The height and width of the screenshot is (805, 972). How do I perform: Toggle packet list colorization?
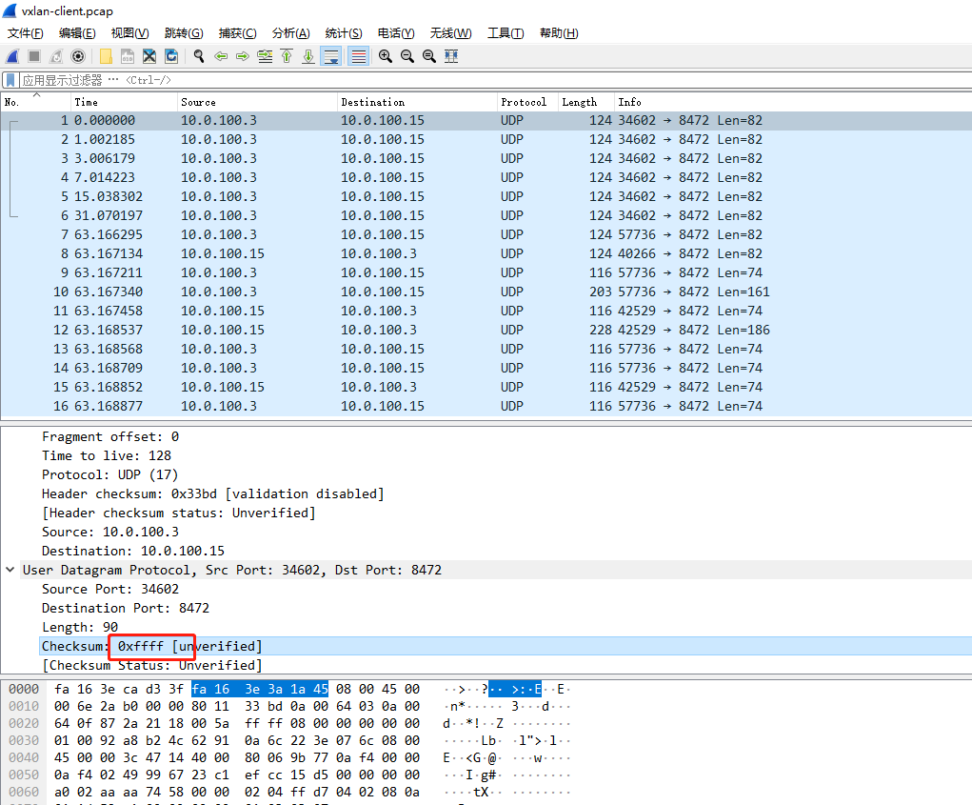tap(358, 56)
